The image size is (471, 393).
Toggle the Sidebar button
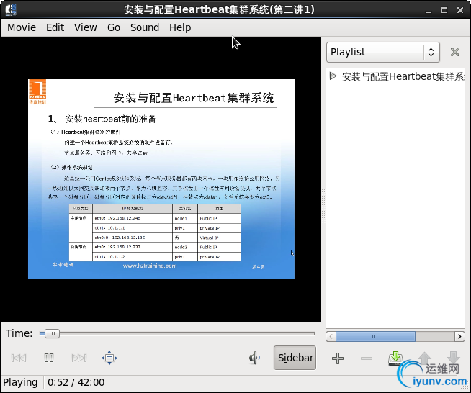295,358
